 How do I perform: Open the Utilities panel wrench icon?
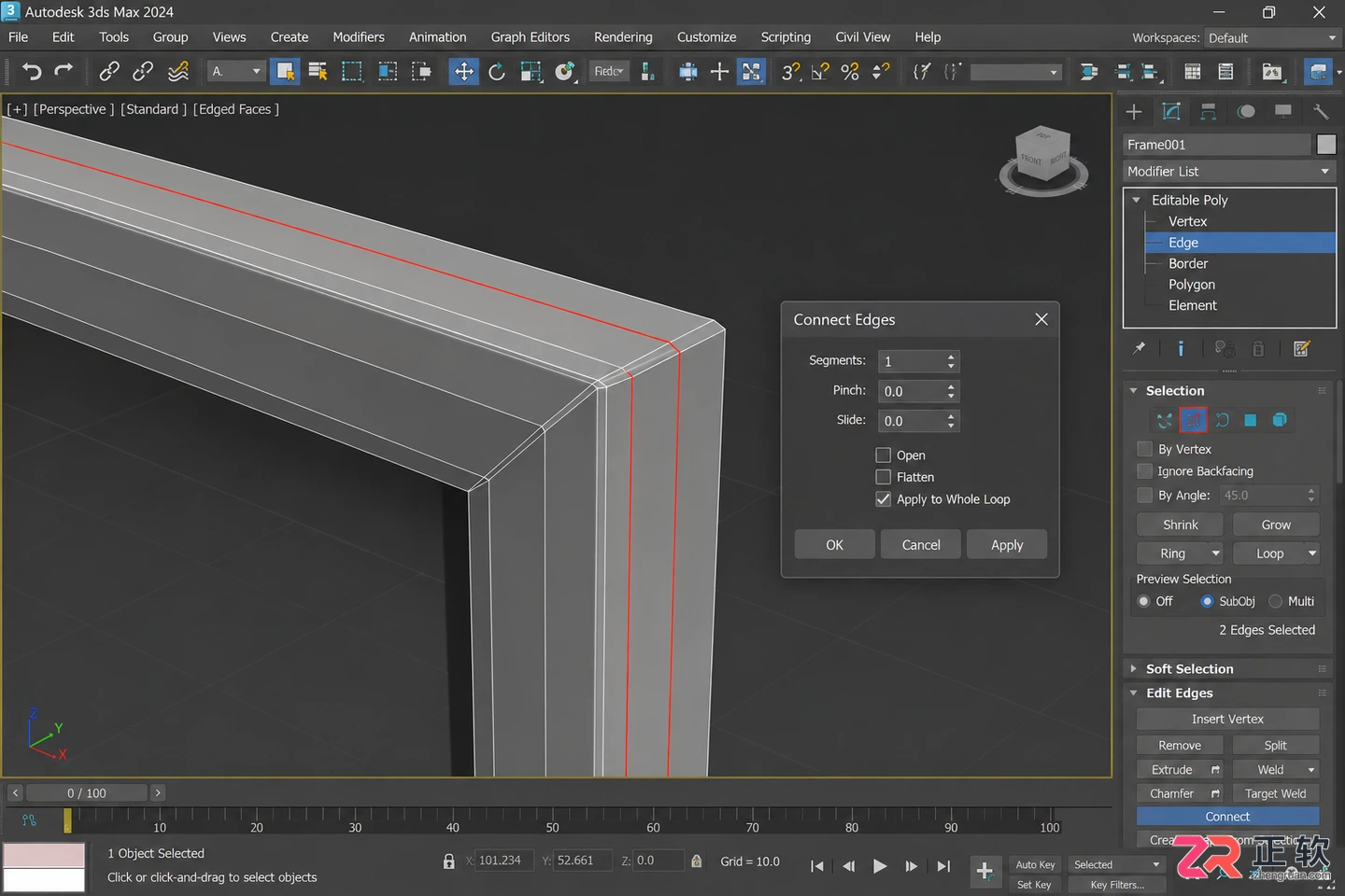pos(1321,112)
